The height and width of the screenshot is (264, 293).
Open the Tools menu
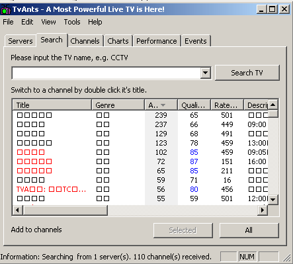pyautogui.click(x=72, y=22)
